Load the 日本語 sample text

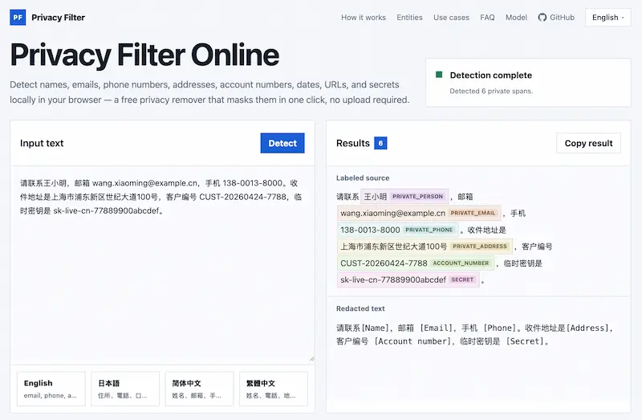pyautogui.click(x=125, y=389)
